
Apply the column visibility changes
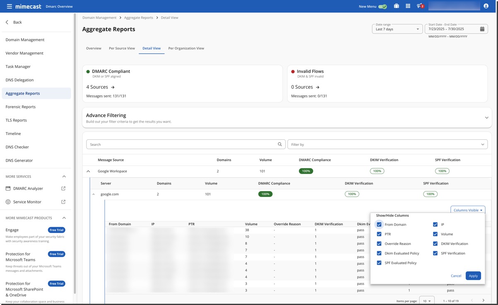point(473,276)
